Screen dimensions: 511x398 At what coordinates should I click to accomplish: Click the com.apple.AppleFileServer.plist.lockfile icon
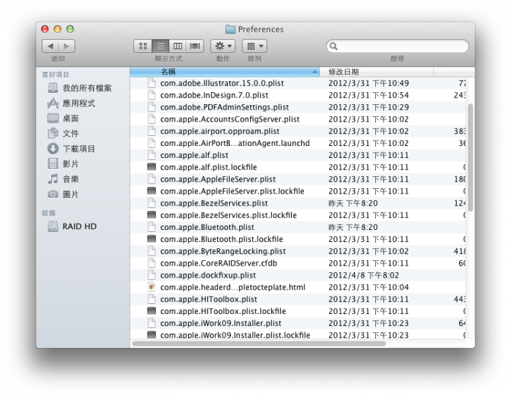click(x=151, y=191)
